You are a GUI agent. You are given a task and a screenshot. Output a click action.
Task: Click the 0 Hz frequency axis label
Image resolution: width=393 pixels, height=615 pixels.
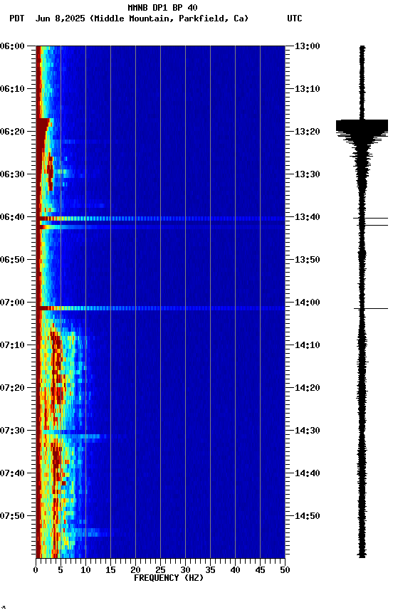pos(36,570)
